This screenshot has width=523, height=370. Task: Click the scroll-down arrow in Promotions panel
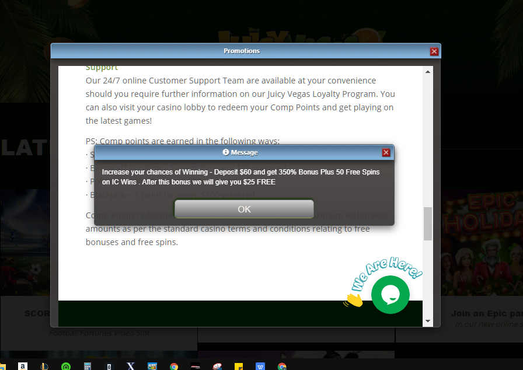coord(428,321)
